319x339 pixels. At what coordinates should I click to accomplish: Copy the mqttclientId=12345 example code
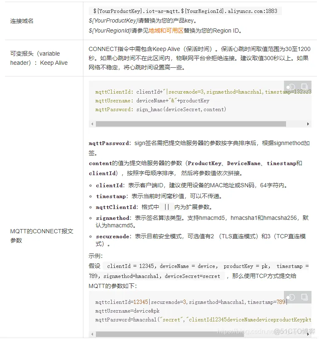(x=304, y=297)
